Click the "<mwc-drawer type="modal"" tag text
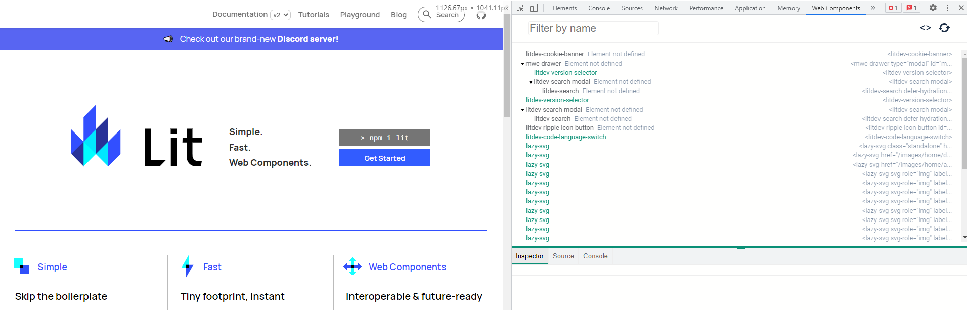This screenshot has height=310, width=967. [x=901, y=64]
